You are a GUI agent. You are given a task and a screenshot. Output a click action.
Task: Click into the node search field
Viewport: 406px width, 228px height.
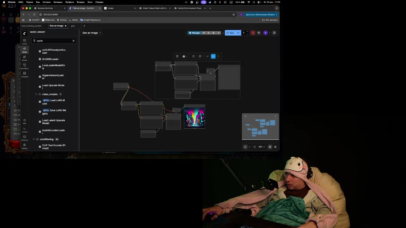(53, 41)
